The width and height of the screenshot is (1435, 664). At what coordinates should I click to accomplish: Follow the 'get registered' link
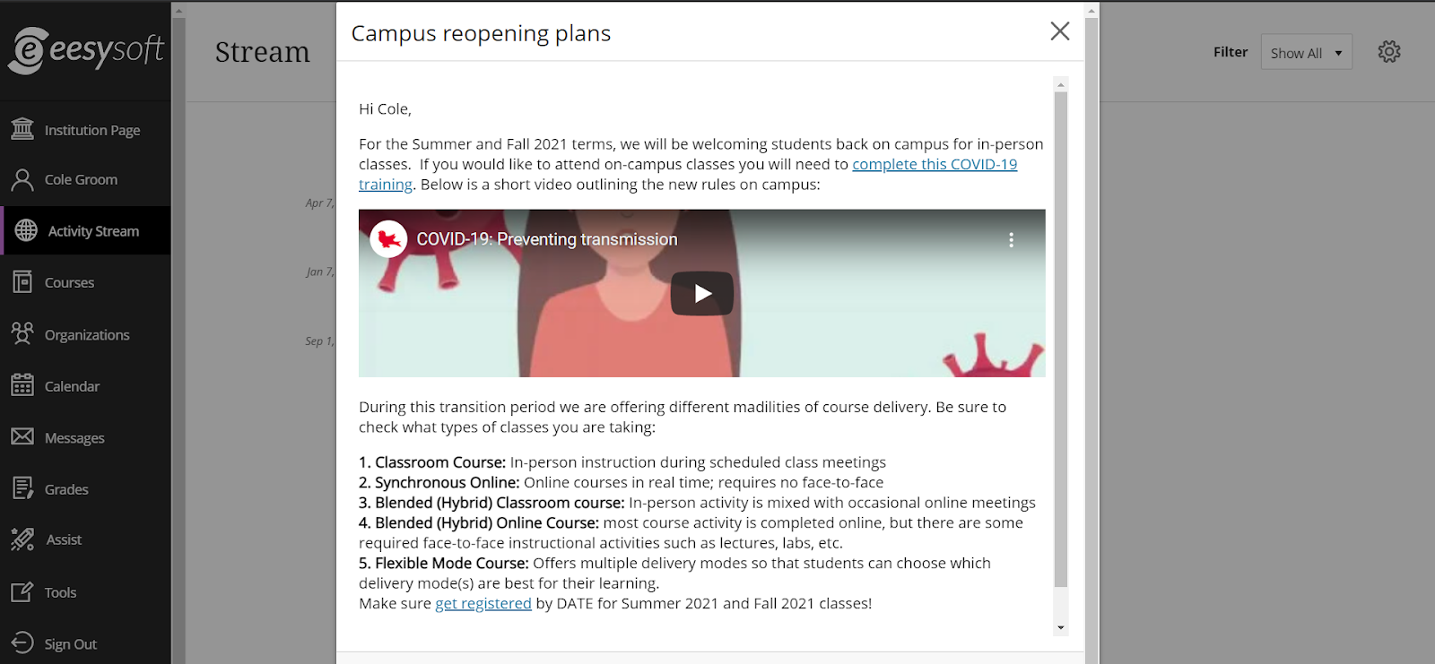[483, 603]
